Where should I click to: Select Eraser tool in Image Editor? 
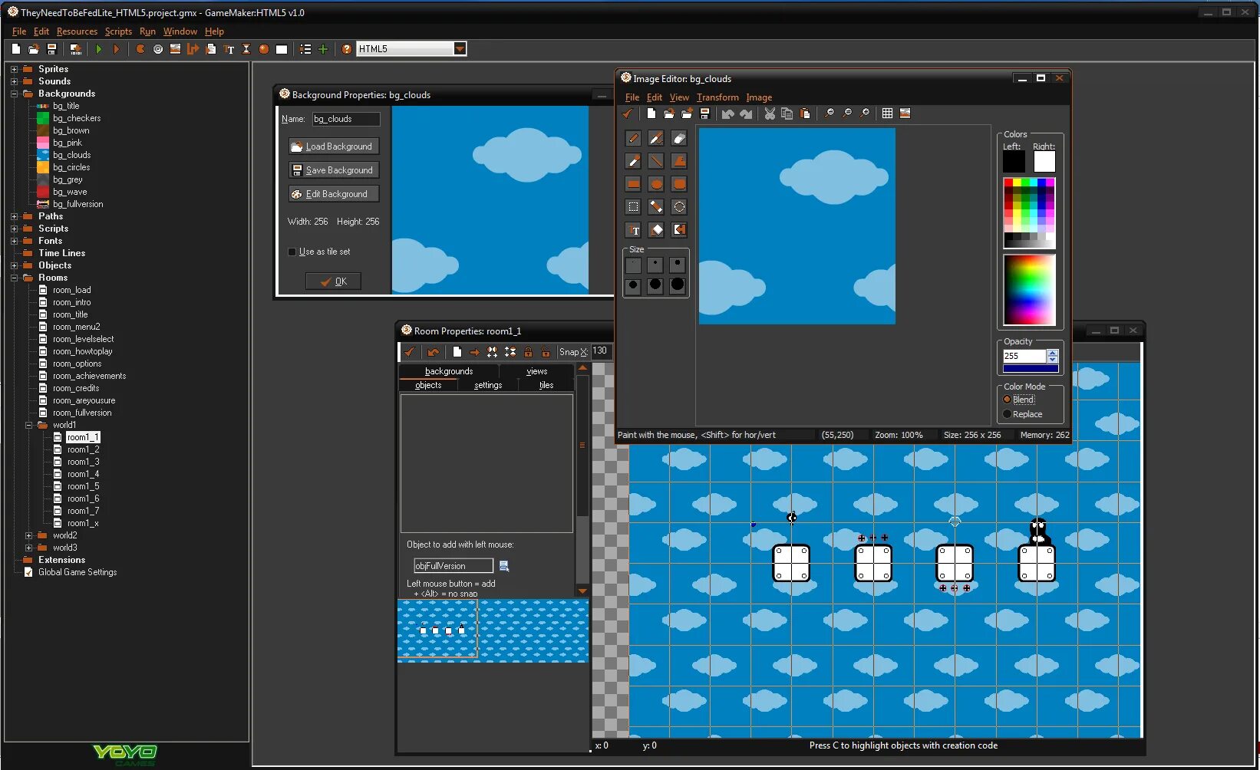pos(679,138)
